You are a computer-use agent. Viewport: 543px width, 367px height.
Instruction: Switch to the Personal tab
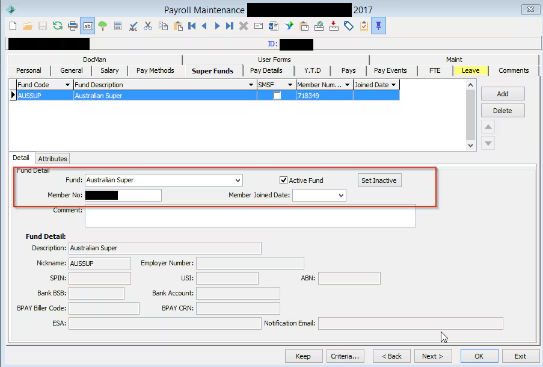pyautogui.click(x=29, y=70)
